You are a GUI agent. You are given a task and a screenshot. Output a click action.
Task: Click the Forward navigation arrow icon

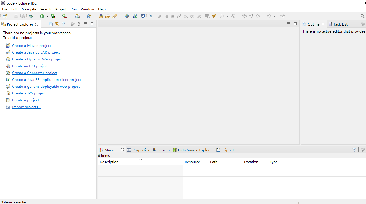[x=269, y=16]
